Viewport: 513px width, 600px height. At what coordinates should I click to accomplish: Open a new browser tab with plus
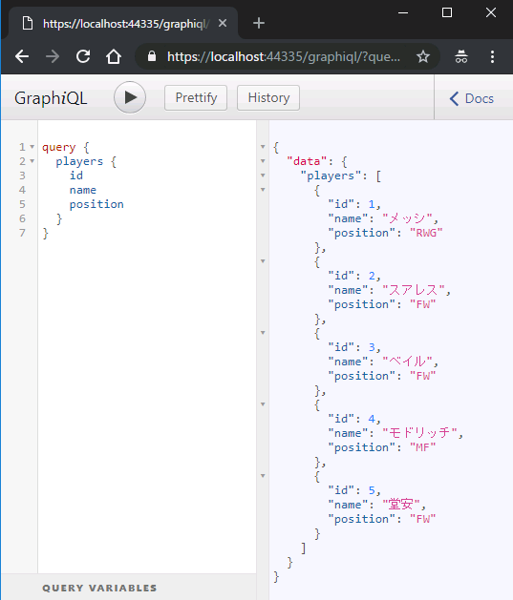coord(259,23)
